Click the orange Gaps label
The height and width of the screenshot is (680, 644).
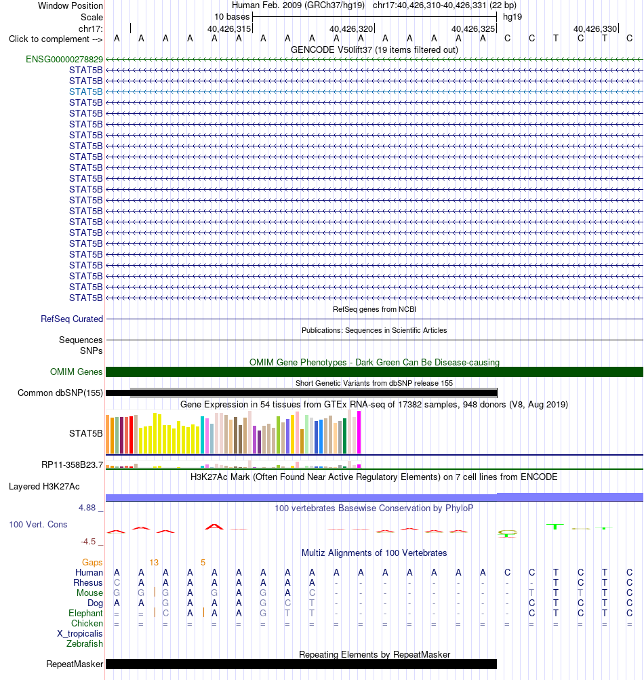pyautogui.click(x=92, y=563)
